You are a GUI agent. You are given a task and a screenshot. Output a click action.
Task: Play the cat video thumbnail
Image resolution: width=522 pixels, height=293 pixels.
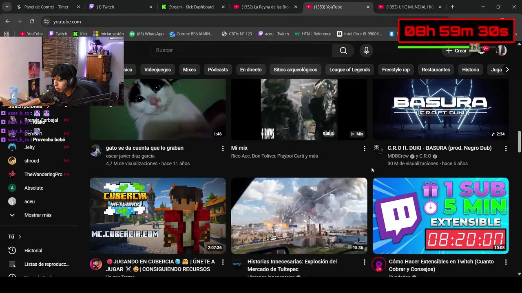click(157, 109)
